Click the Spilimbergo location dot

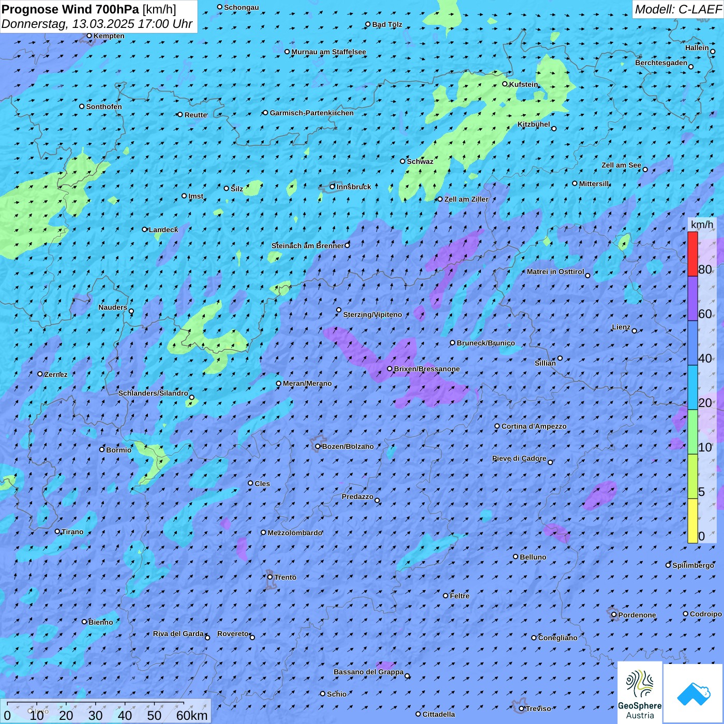(668, 565)
